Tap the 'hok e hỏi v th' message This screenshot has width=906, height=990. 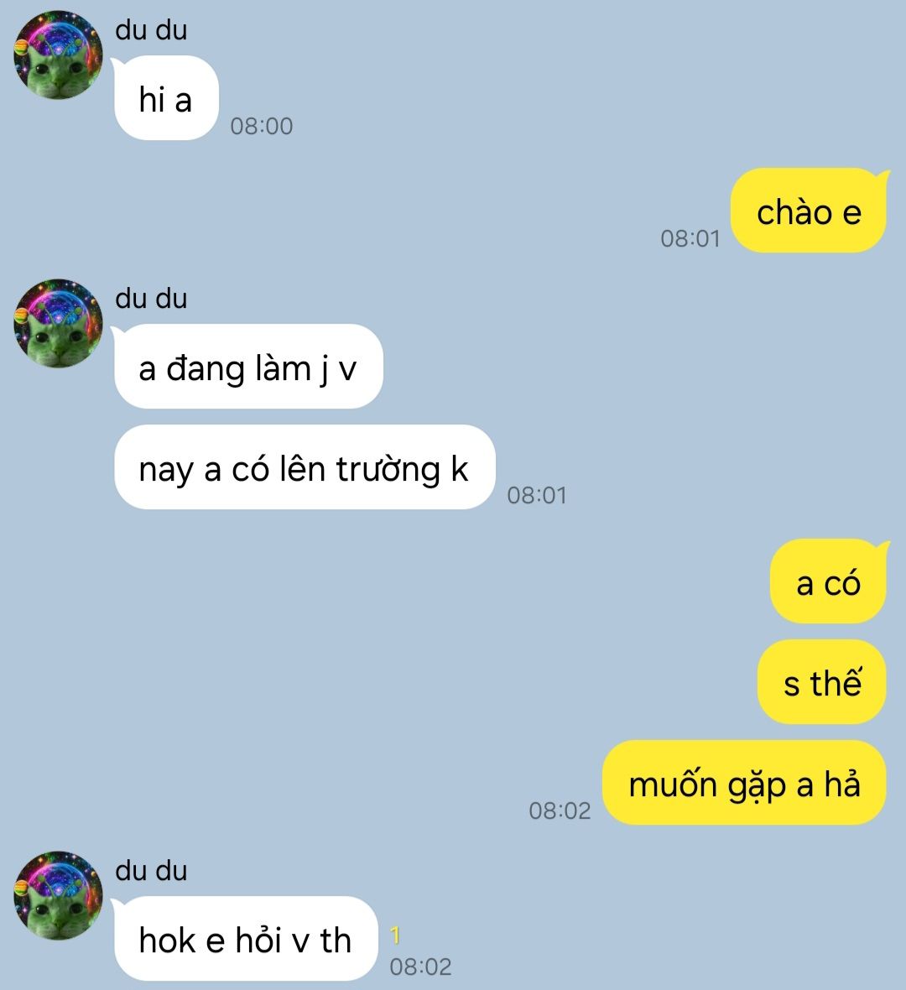[245, 939]
